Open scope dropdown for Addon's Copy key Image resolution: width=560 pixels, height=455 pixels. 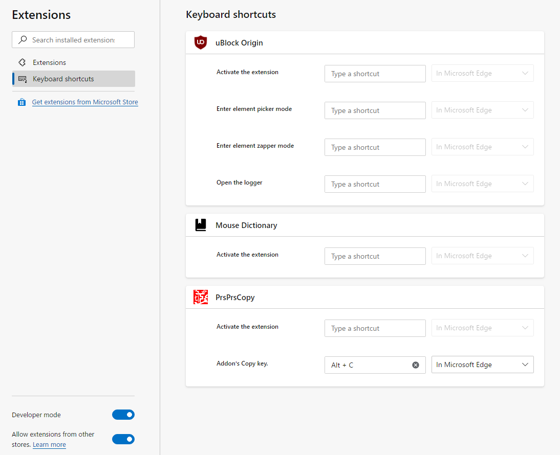[x=482, y=365]
